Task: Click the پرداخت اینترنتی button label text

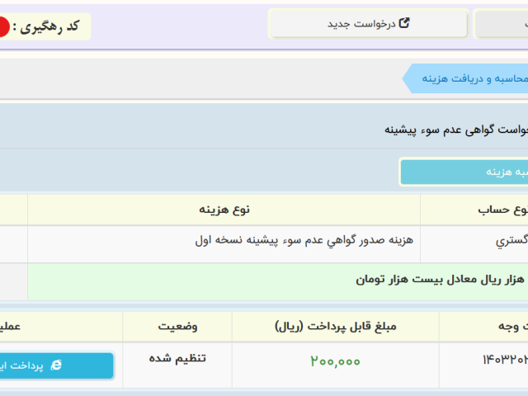Action: click(x=21, y=365)
